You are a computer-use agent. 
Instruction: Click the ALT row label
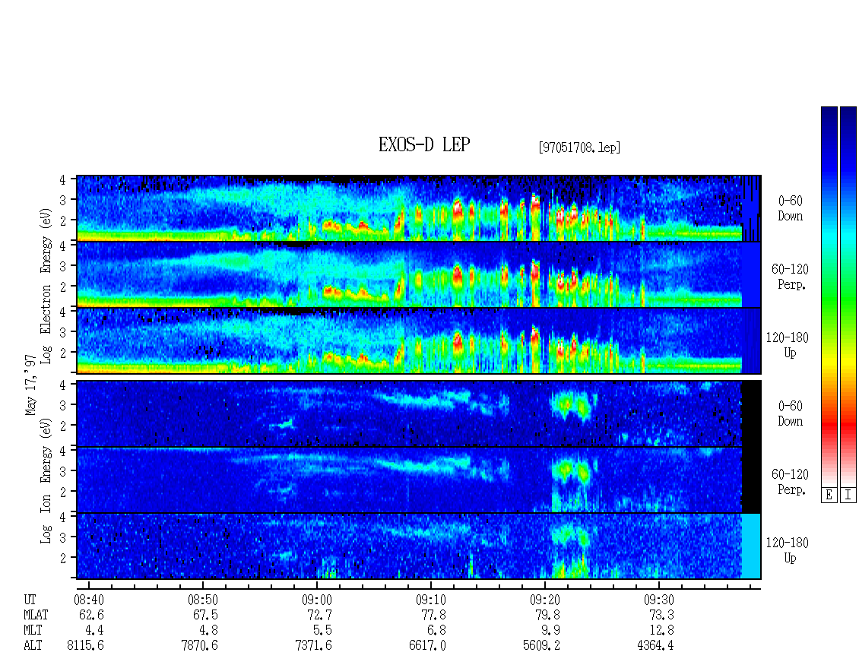33,646
